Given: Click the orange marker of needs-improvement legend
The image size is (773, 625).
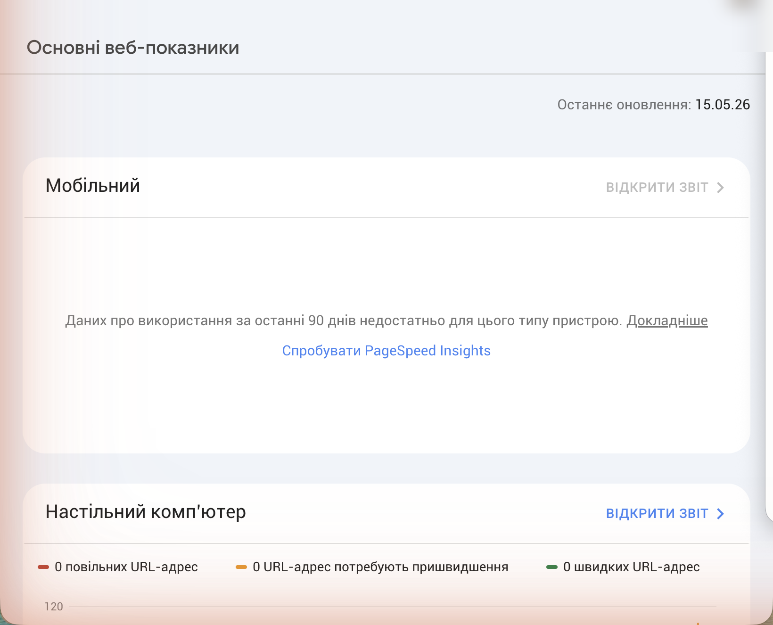Looking at the screenshot, I should coord(241,567).
